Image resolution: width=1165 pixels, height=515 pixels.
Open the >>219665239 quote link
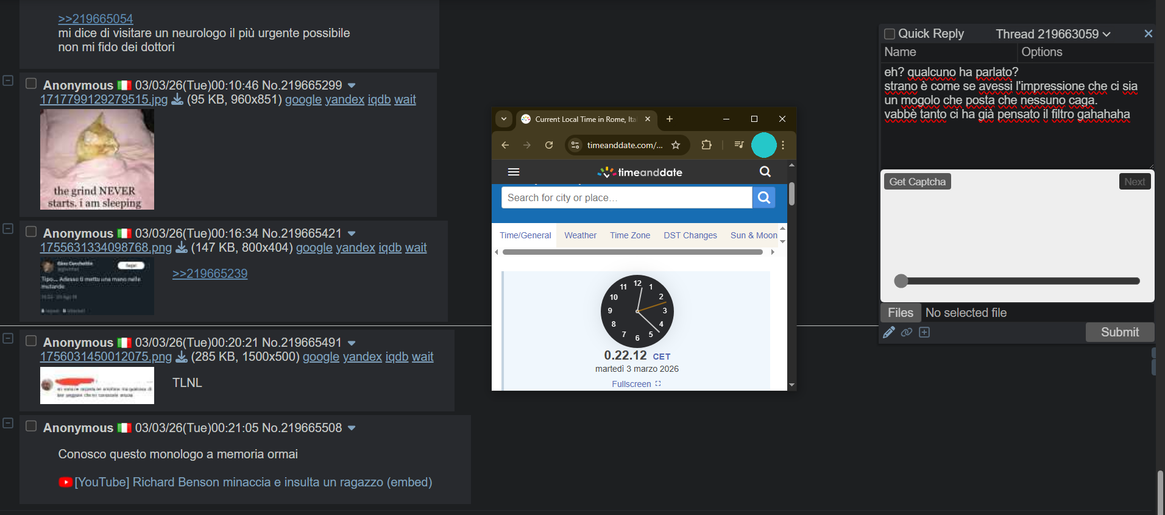coord(210,274)
